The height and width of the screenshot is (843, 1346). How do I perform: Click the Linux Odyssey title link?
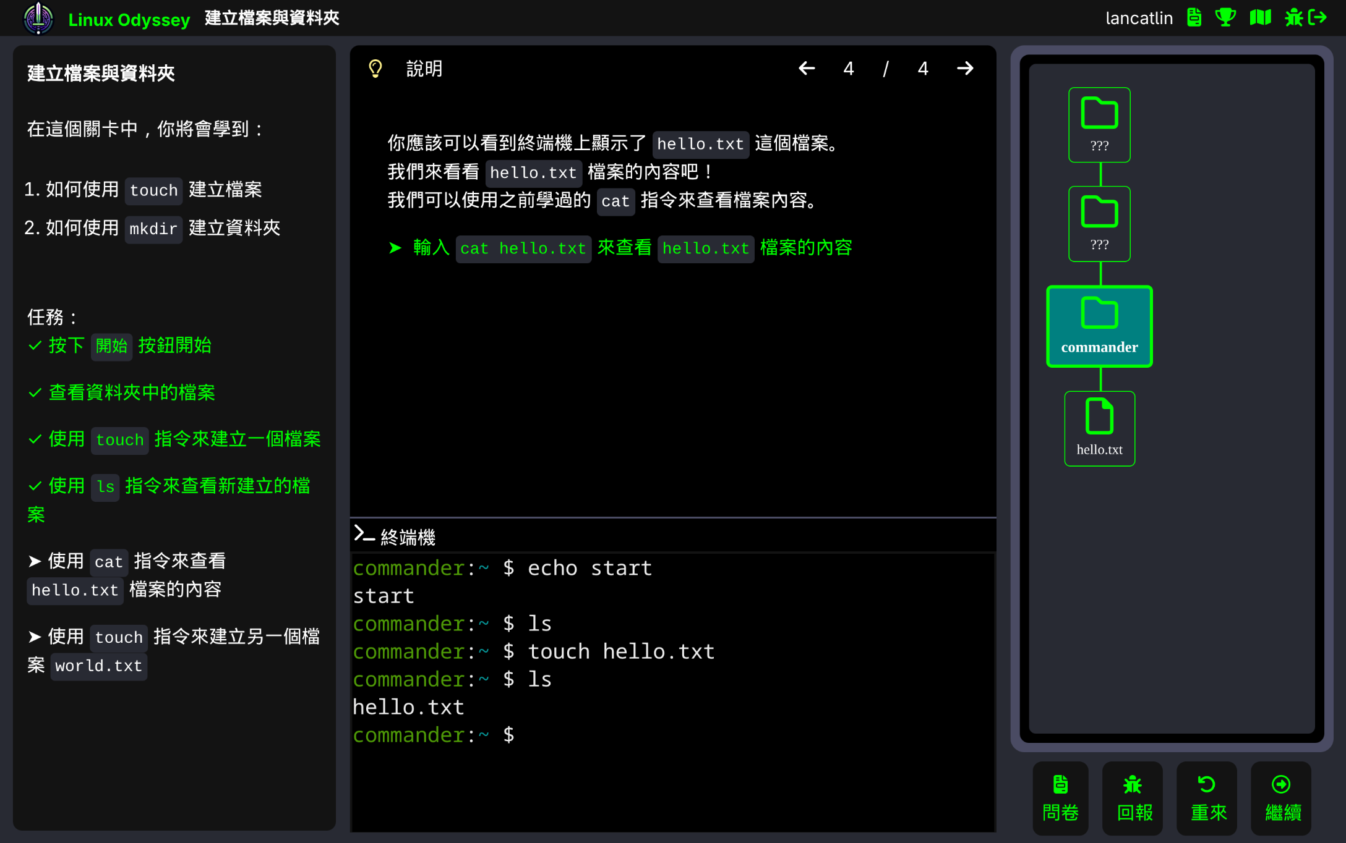129,20
